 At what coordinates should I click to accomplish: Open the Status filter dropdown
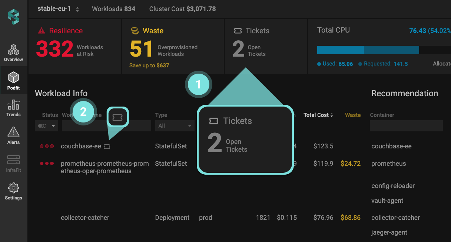(x=47, y=126)
